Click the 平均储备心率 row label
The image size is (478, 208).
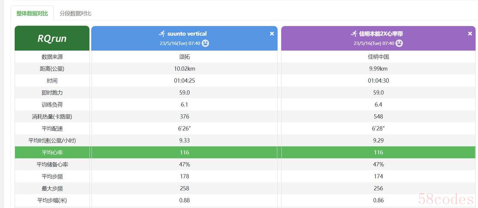[52, 164]
